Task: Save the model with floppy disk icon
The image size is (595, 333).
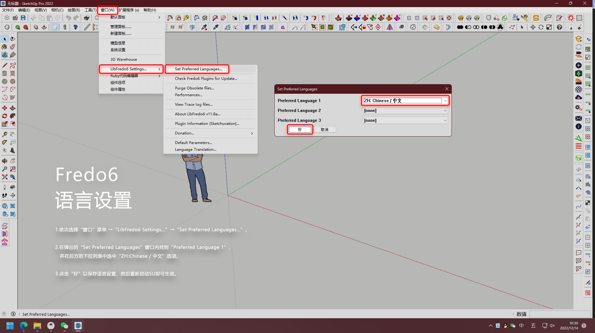Action: pyautogui.click(x=23, y=18)
